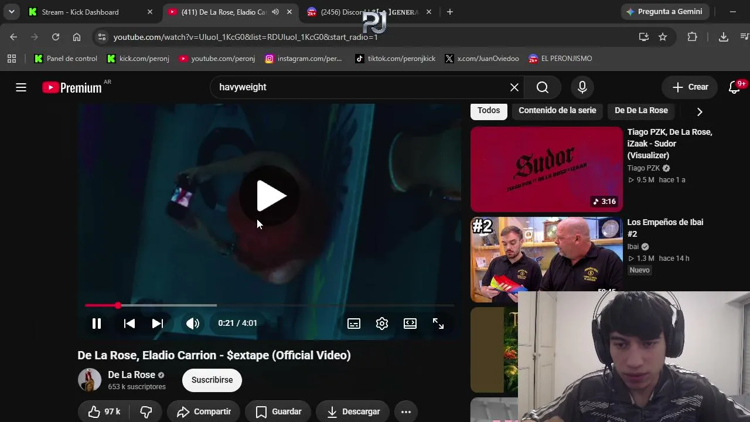
Task: Select the Contenido de la serie chip
Action: tap(557, 110)
